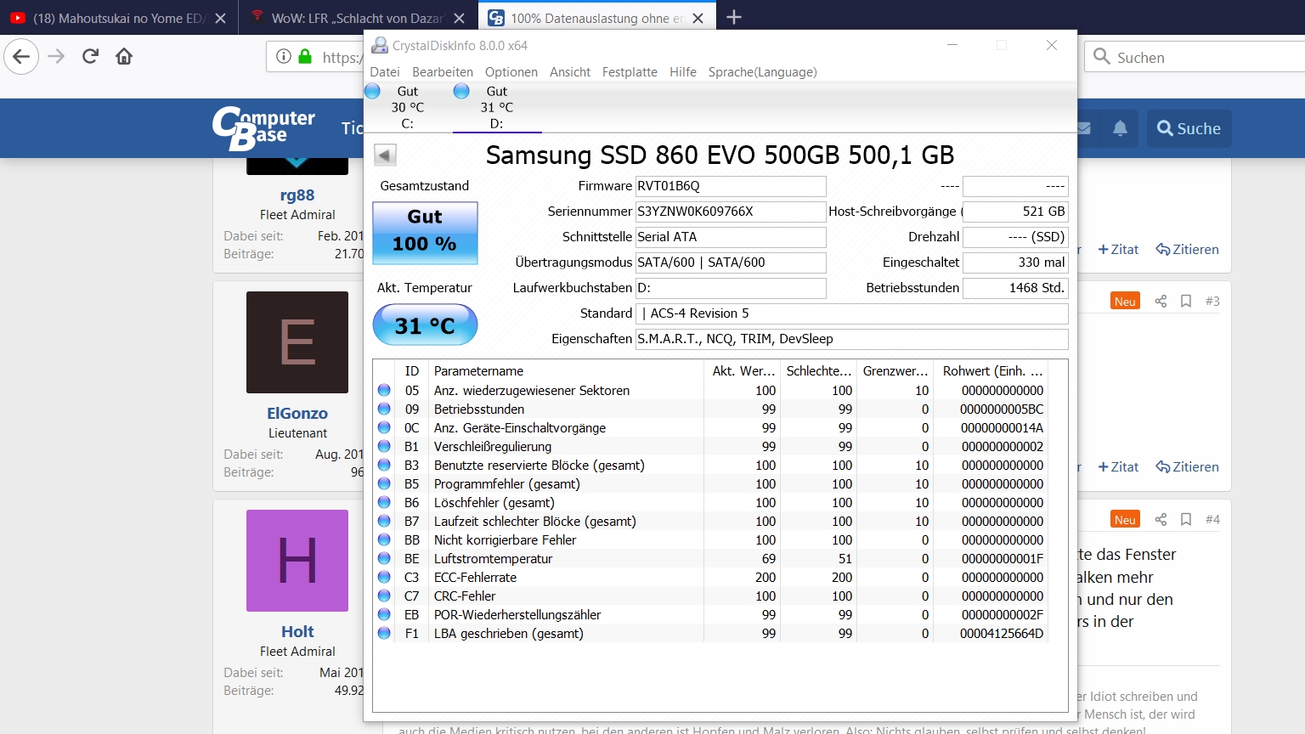Open the Bearbeiten menu

click(443, 72)
